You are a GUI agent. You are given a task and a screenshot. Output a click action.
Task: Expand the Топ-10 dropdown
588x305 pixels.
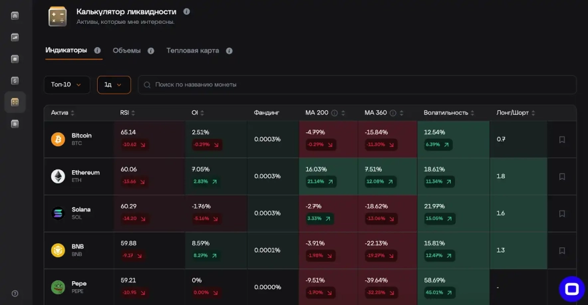(67, 84)
